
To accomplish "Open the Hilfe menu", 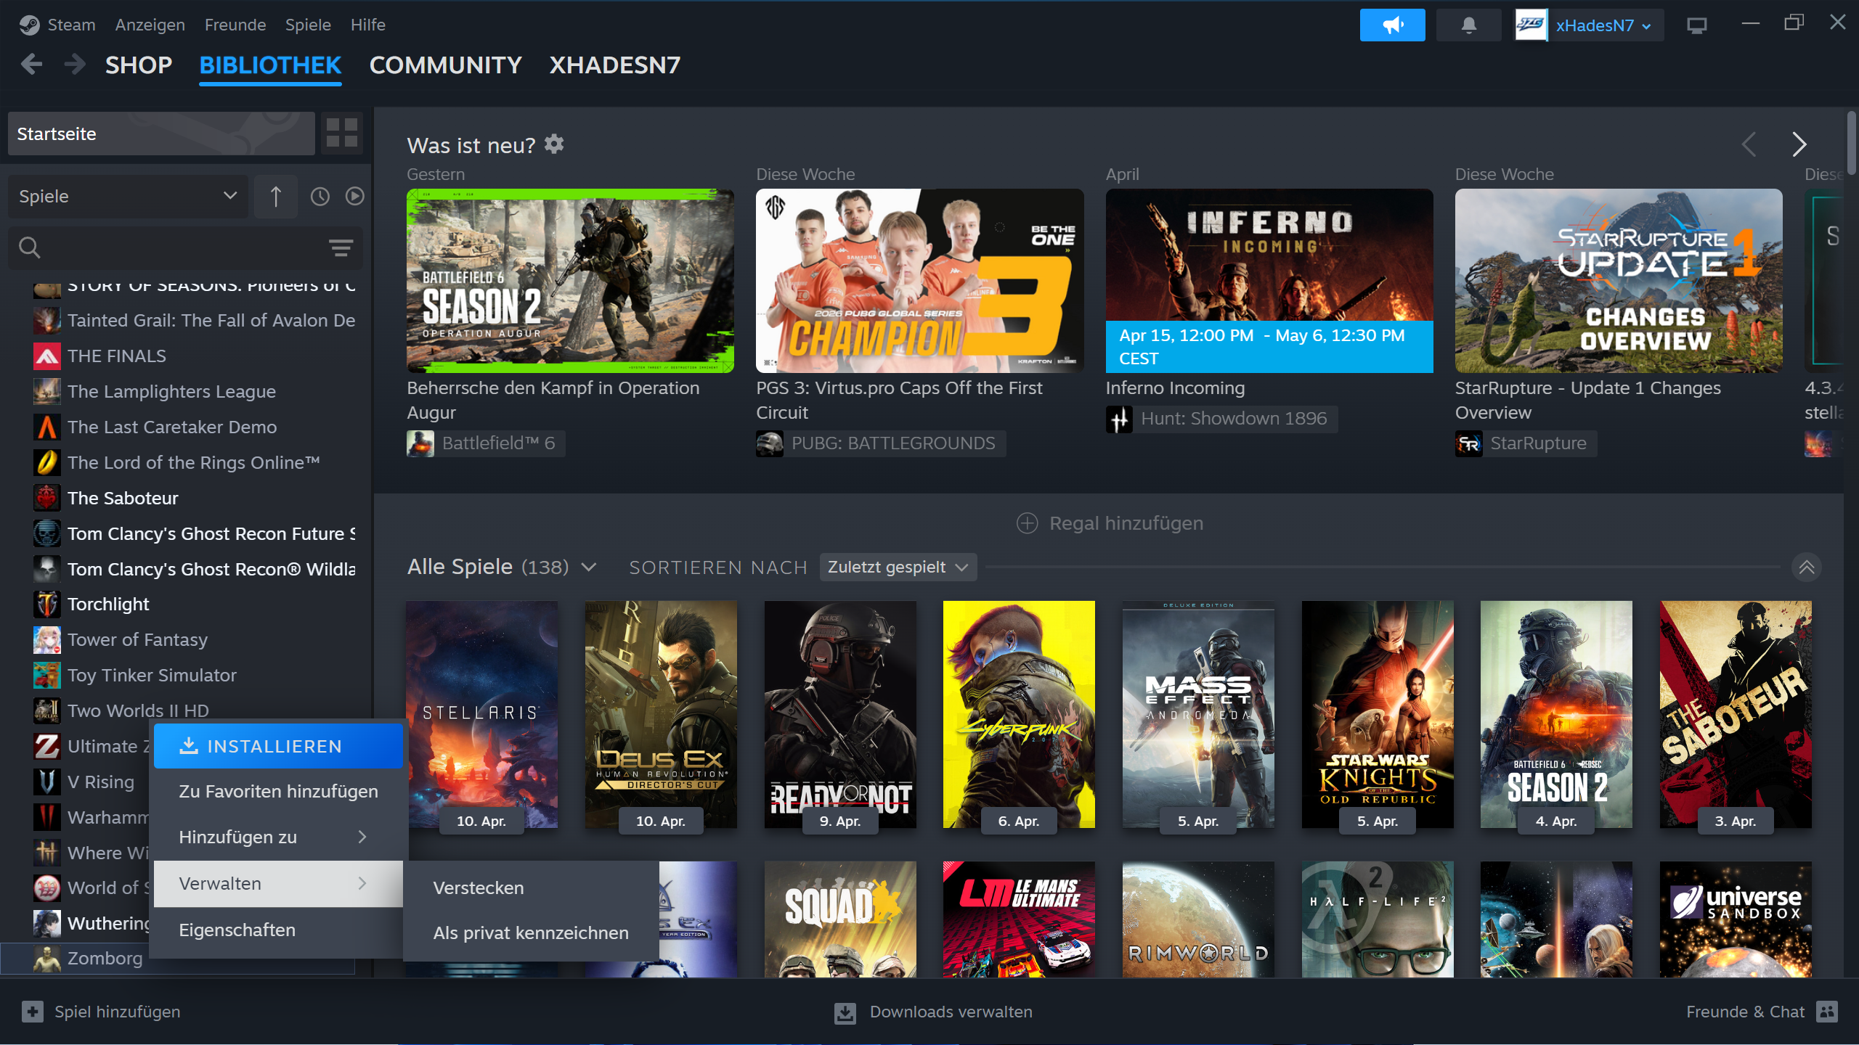I will pyautogui.click(x=368, y=25).
